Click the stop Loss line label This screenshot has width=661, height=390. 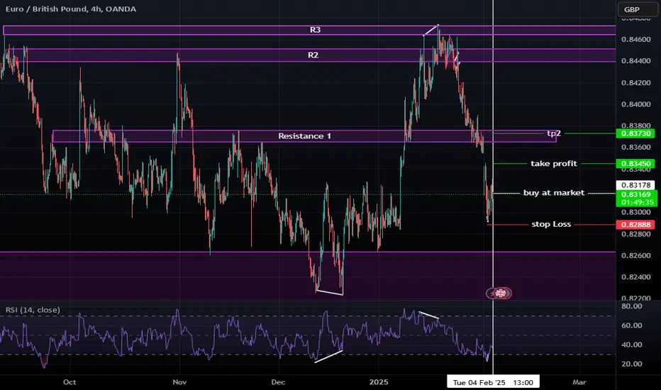(551, 224)
